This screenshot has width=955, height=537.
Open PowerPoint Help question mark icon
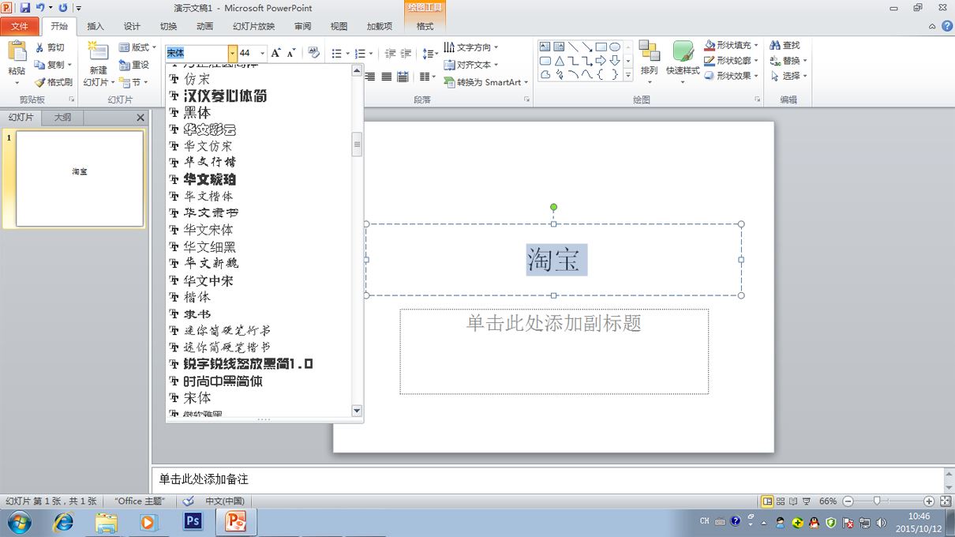point(947,26)
